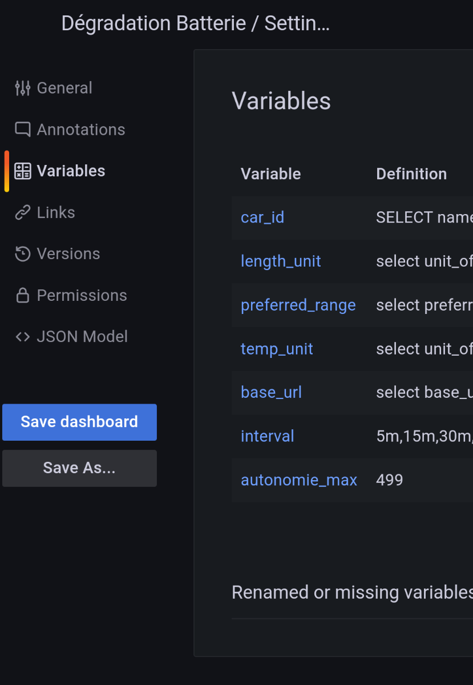Click the Annotations comment icon
This screenshot has height=685, width=473.
click(22, 130)
